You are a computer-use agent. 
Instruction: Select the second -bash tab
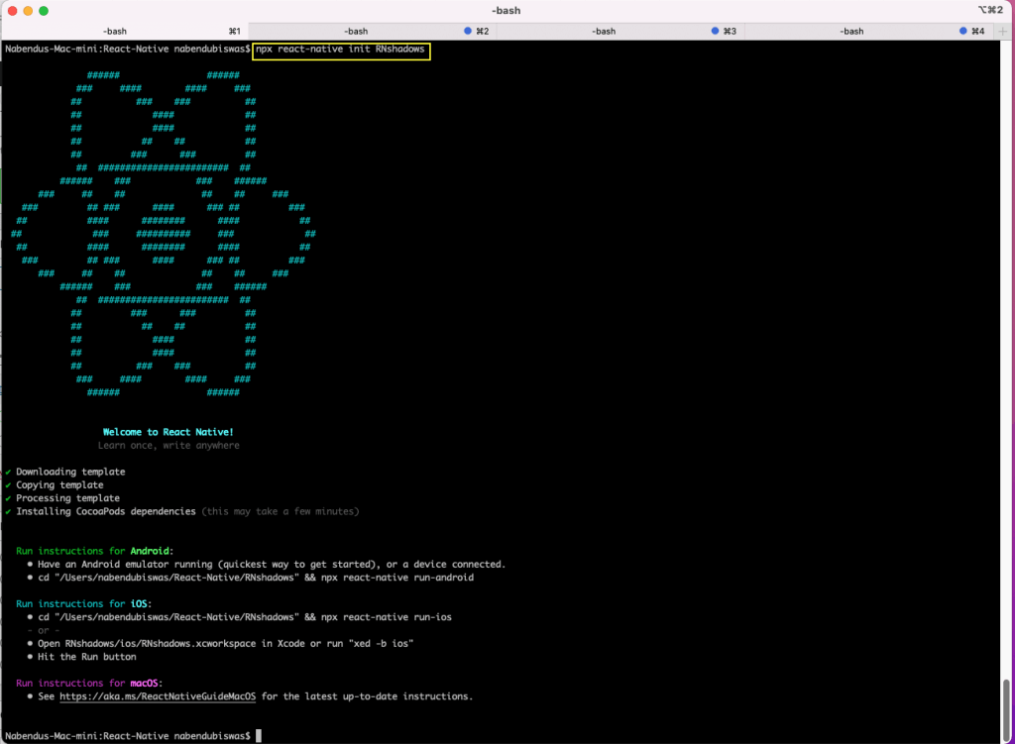[356, 32]
